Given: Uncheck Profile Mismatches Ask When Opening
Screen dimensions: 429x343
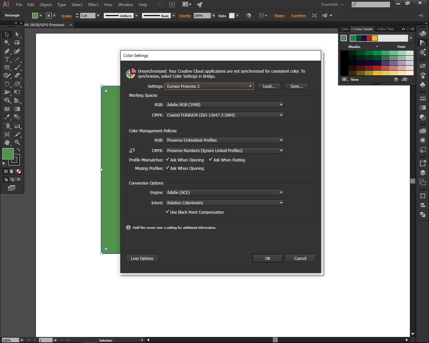Looking at the screenshot, I should [167, 160].
